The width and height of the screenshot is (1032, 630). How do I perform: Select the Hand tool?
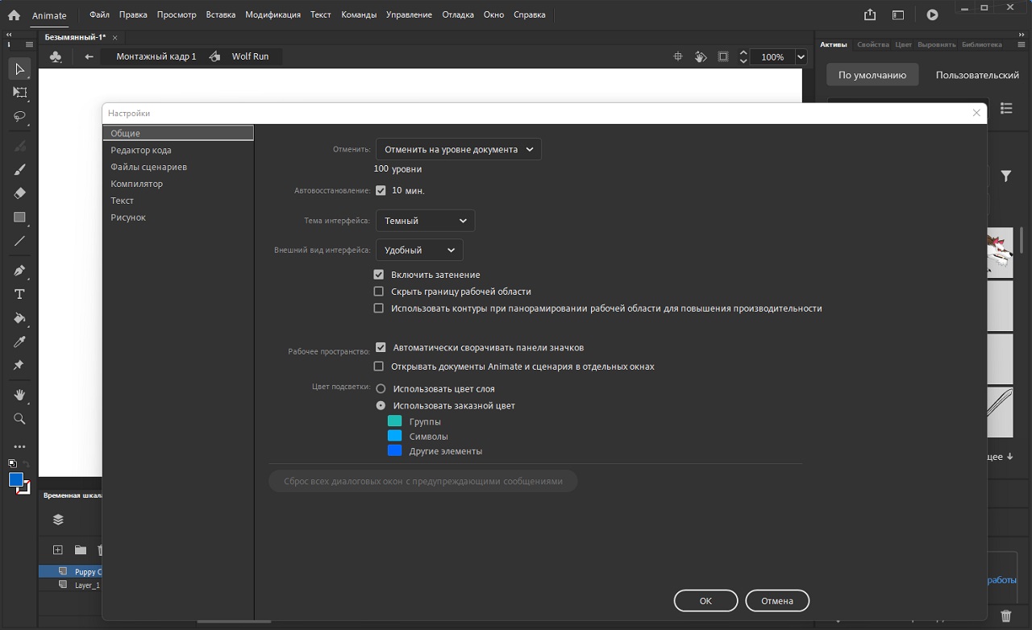pyautogui.click(x=20, y=395)
